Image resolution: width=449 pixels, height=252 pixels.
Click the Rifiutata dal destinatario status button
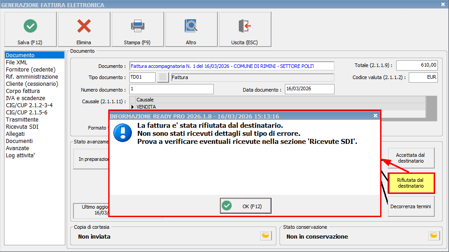[411, 183]
